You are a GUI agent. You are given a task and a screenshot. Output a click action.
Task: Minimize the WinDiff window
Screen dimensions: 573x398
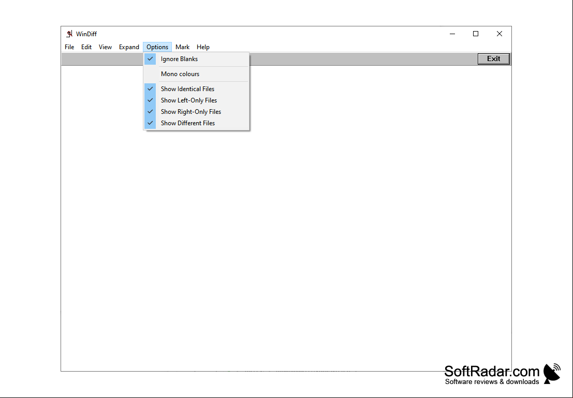(452, 34)
